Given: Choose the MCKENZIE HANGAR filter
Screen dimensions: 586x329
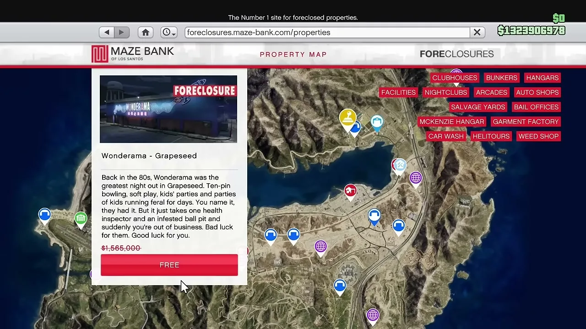Looking at the screenshot, I should pos(452,122).
